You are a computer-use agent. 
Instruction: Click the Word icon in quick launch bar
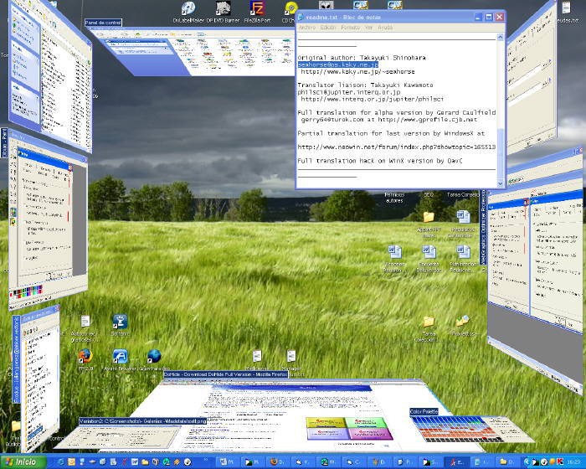click(134, 462)
